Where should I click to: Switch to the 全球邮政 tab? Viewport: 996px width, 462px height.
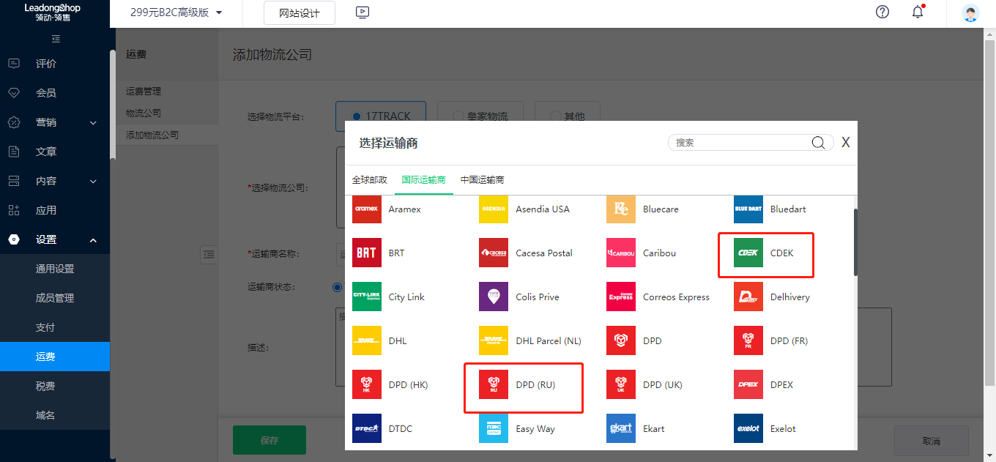(x=369, y=180)
